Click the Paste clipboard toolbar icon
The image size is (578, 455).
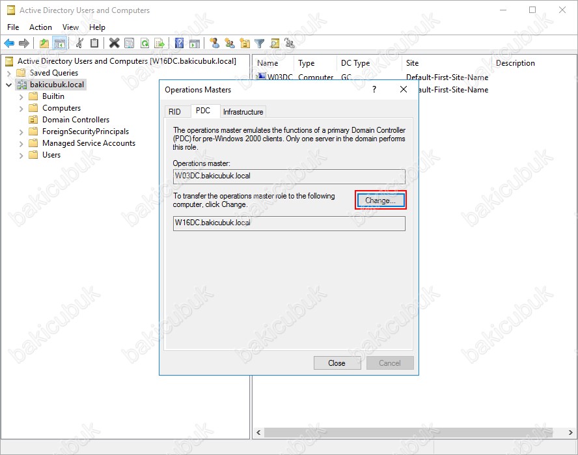(x=94, y=44)
